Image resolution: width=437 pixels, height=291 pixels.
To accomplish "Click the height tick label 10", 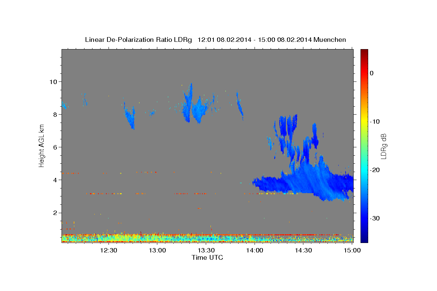I will tap(54, 81).
